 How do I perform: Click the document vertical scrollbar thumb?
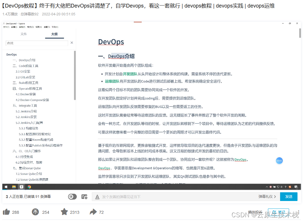click(300, 33)
